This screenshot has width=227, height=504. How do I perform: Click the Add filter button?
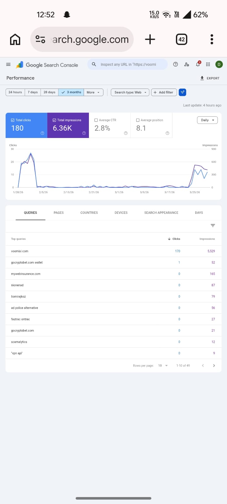tap(164, 92)
